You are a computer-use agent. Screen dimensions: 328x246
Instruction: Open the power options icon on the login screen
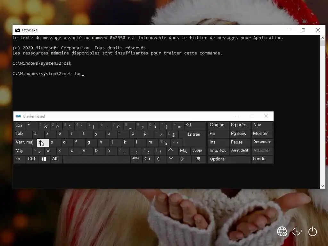click(313, 231)
